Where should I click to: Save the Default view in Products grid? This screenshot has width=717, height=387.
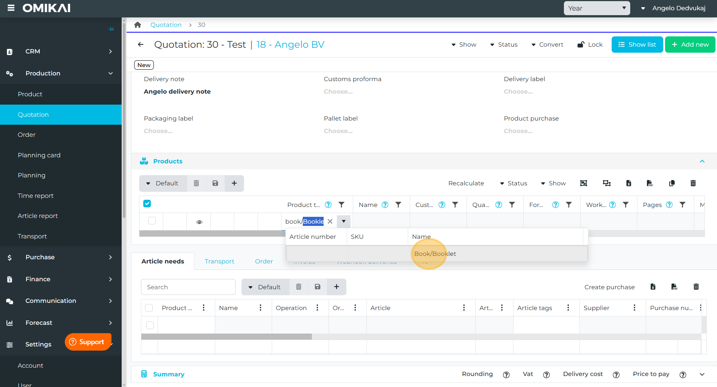click(215, 183)
